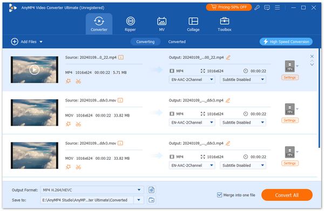This screenshot has height=211, width=324.
Task: Open the MV maker
Action: [x=161, y=24]
